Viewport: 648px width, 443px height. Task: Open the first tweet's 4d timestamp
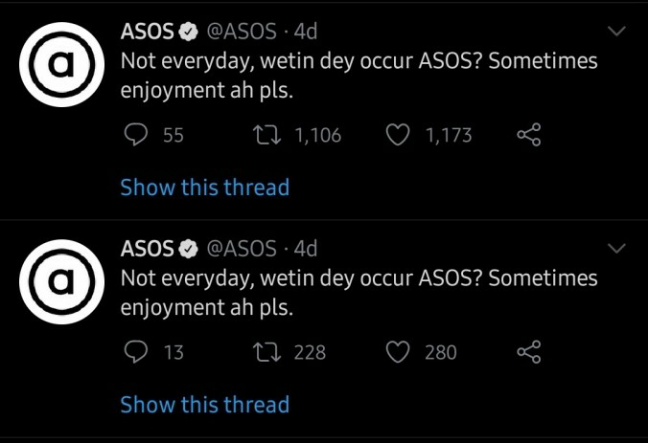pyautogui.click(x=305, y=32)
